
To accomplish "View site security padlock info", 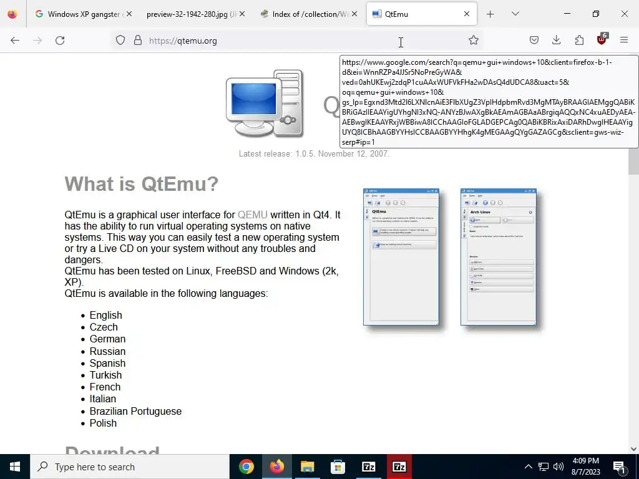I will [138, 41].
